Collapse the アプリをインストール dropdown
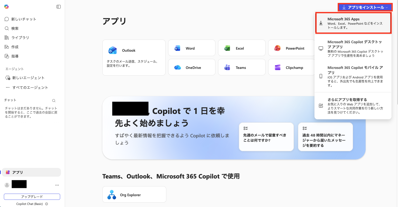This screenshot has height=207, width=398. pos(365,7)
